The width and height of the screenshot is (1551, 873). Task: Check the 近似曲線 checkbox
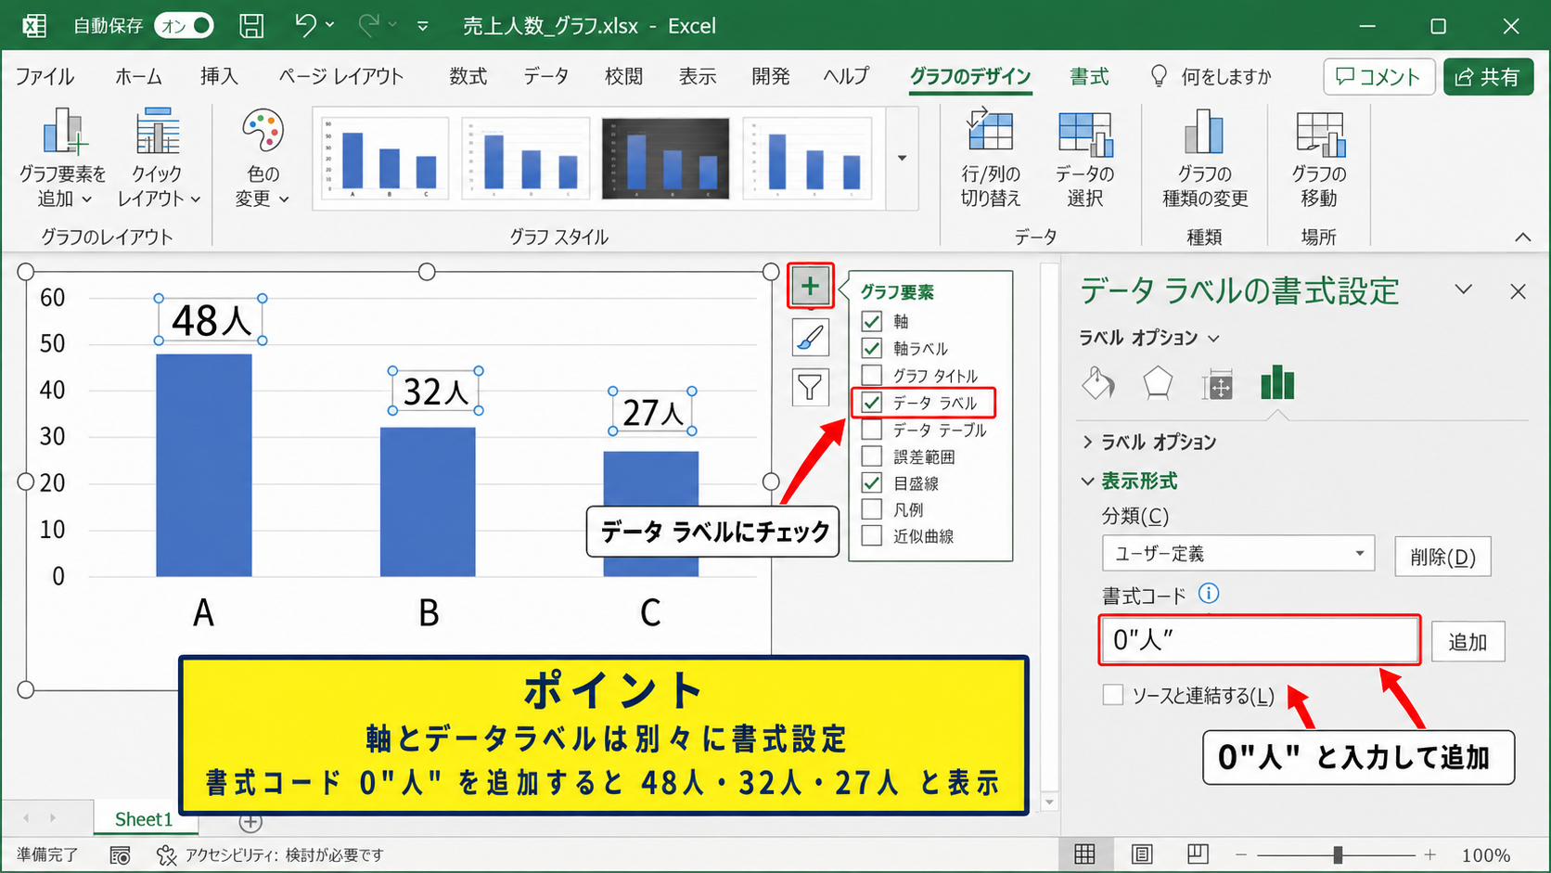click(872, 536)
